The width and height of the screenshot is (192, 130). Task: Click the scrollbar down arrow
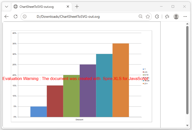(187, 125)
